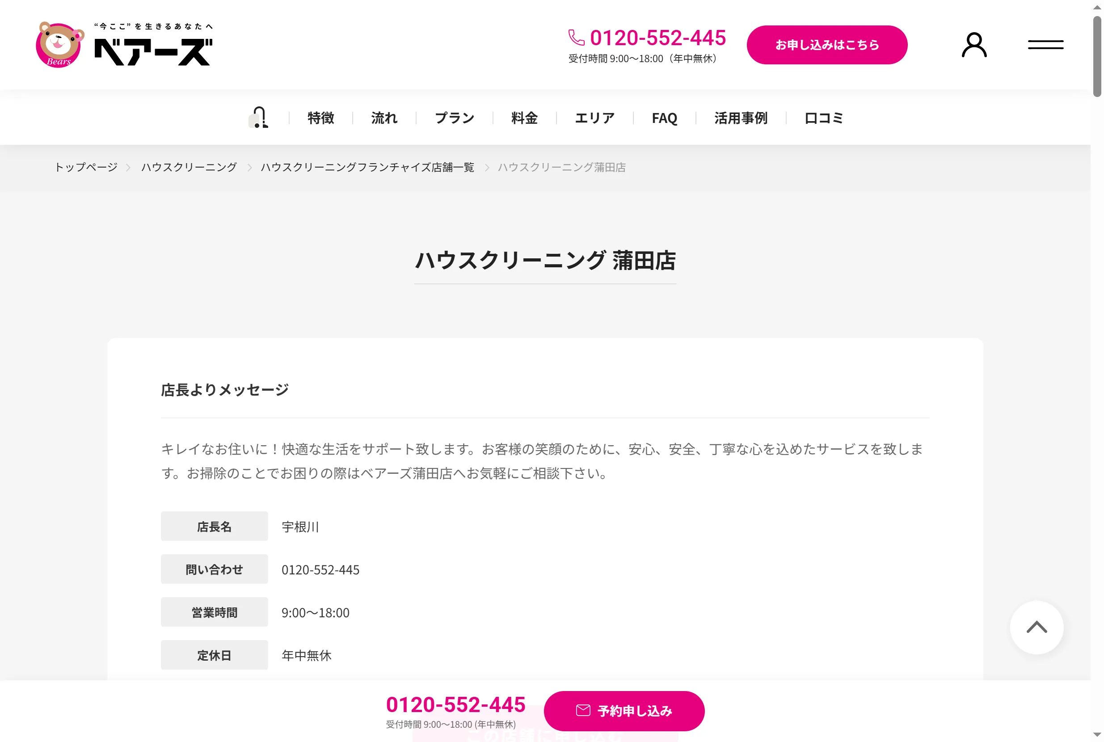Viewport: 1104px width, 742px height.
Task: Open the プラン nav item
Action: coord(454,118)
